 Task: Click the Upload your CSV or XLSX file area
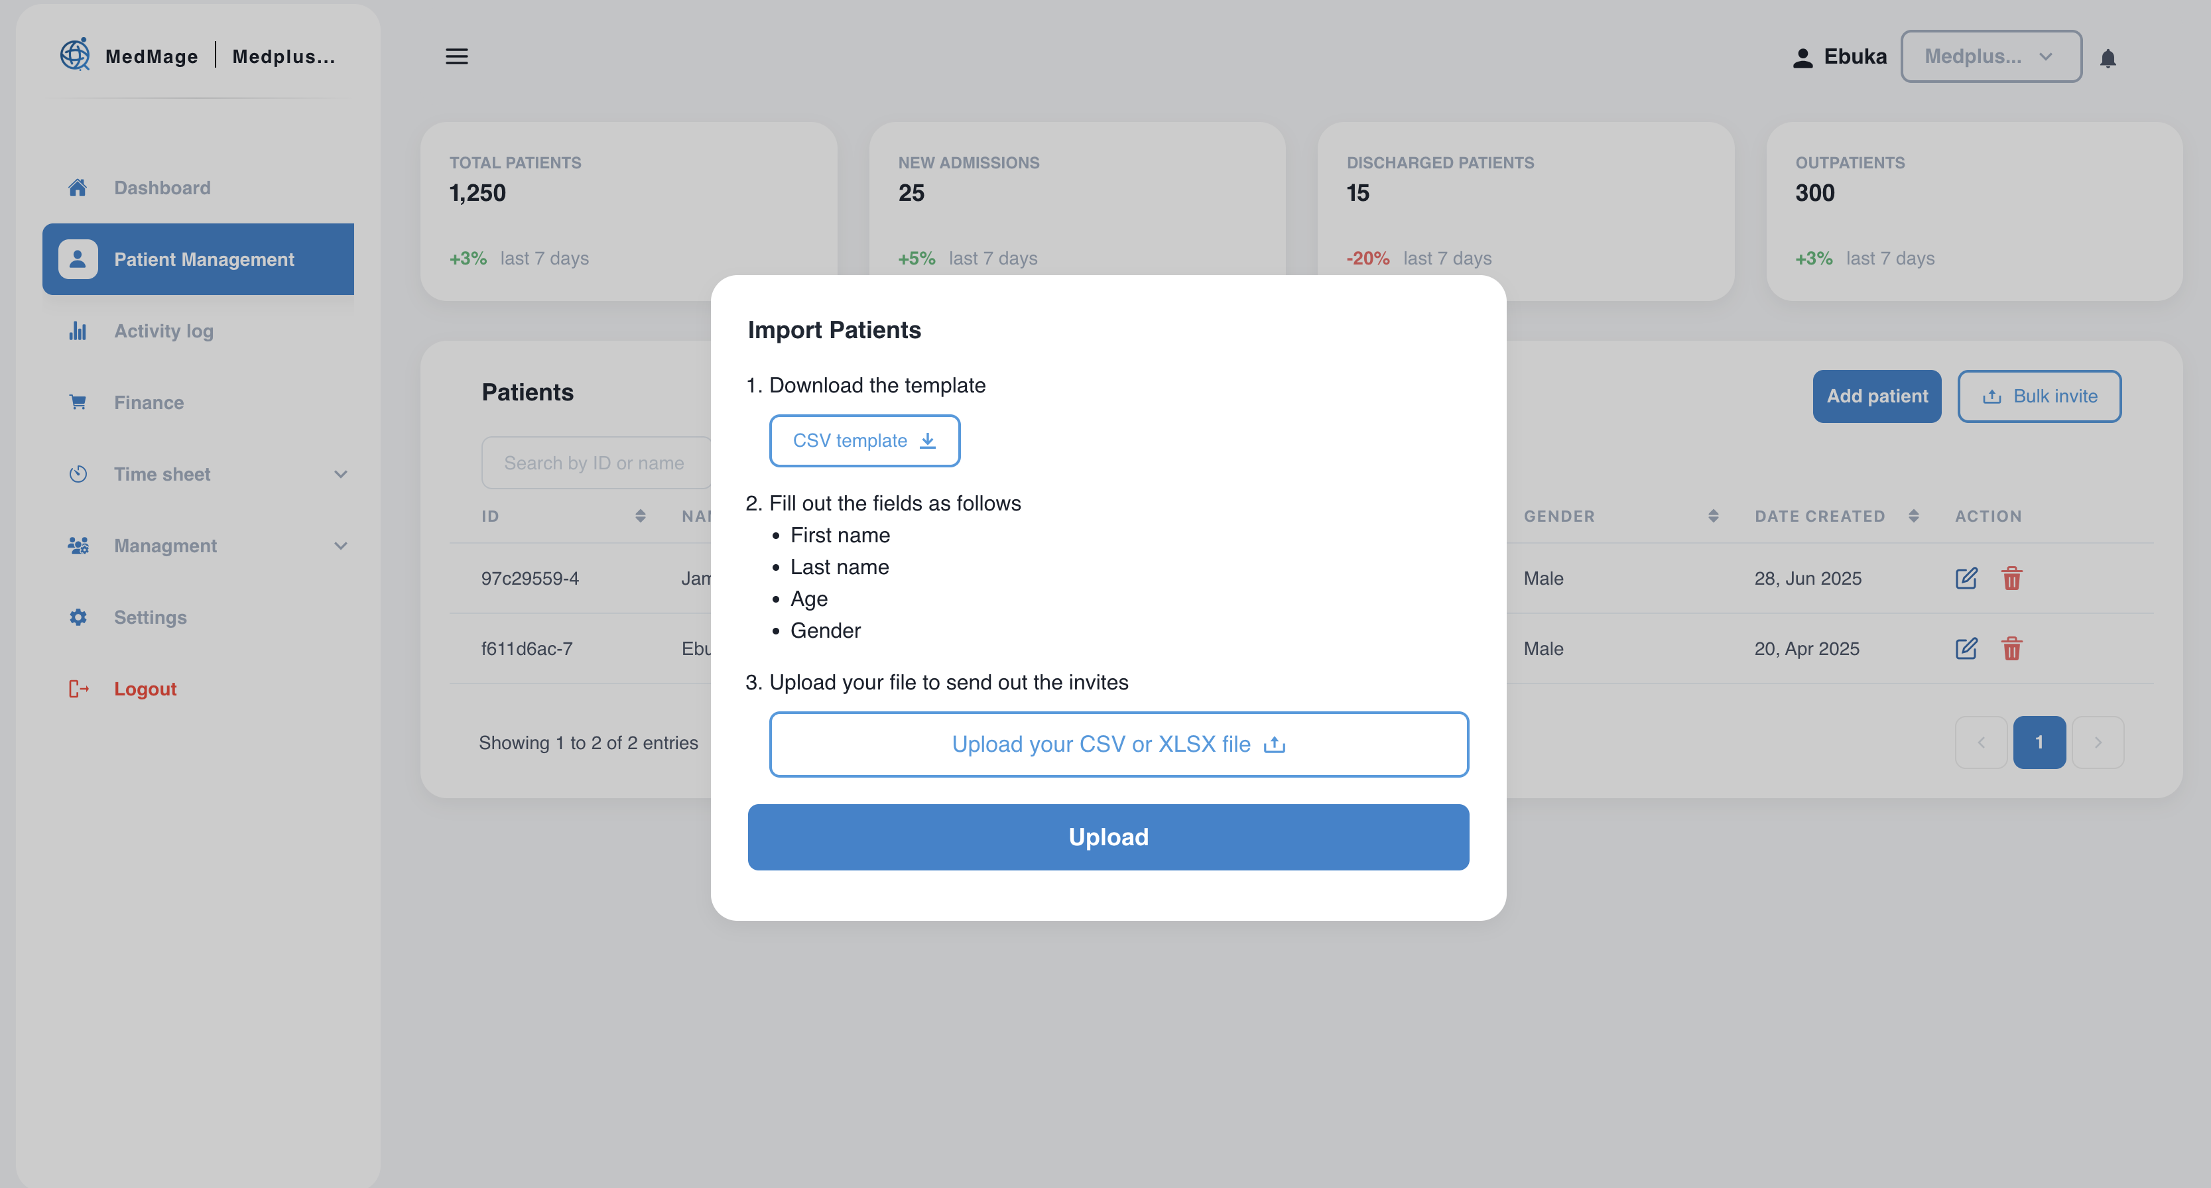coord(1117,744)
